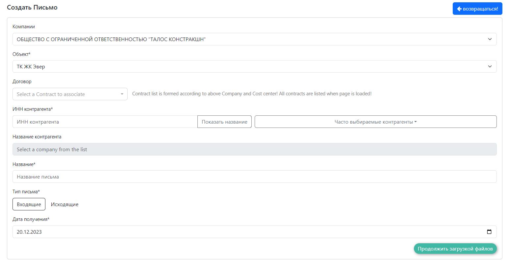
Task: Click the 'Создать Письмо' page heading
Action: [32, 7]
